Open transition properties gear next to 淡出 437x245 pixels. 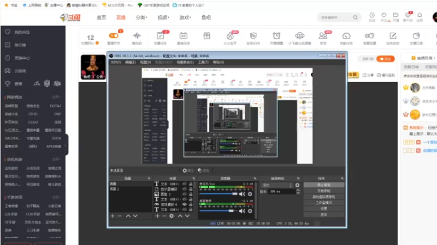(297, 185)
